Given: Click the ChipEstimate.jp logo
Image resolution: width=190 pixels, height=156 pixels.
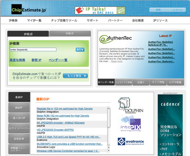Looking at the screenshot, I should point(29,9).
